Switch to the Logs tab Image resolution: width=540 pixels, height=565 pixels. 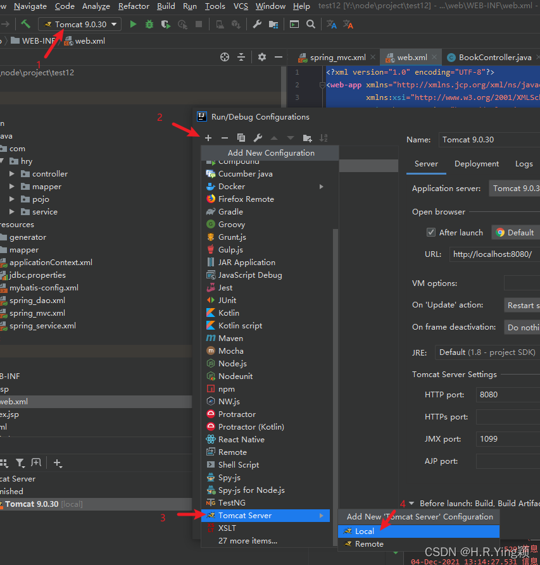click(x=524, y=164)
